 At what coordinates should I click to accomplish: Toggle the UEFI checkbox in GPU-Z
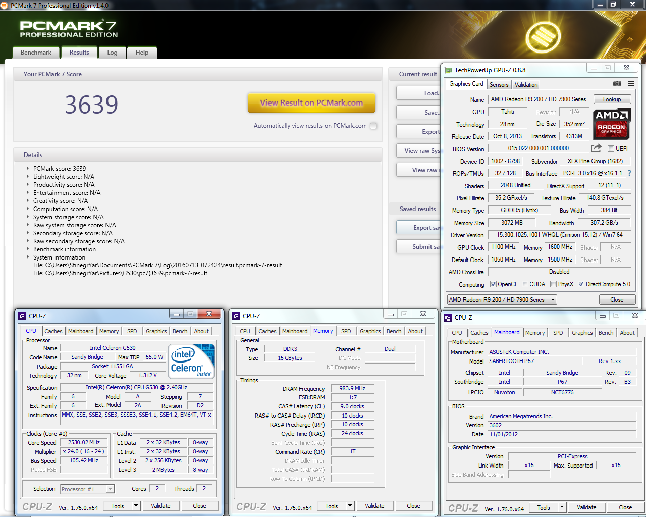tap(611, 149)
